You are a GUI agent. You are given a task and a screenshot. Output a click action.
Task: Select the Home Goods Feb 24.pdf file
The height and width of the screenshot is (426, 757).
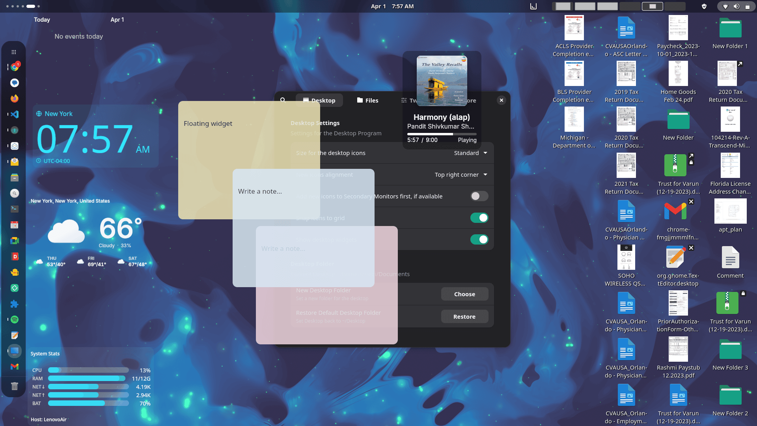[678, 82]
